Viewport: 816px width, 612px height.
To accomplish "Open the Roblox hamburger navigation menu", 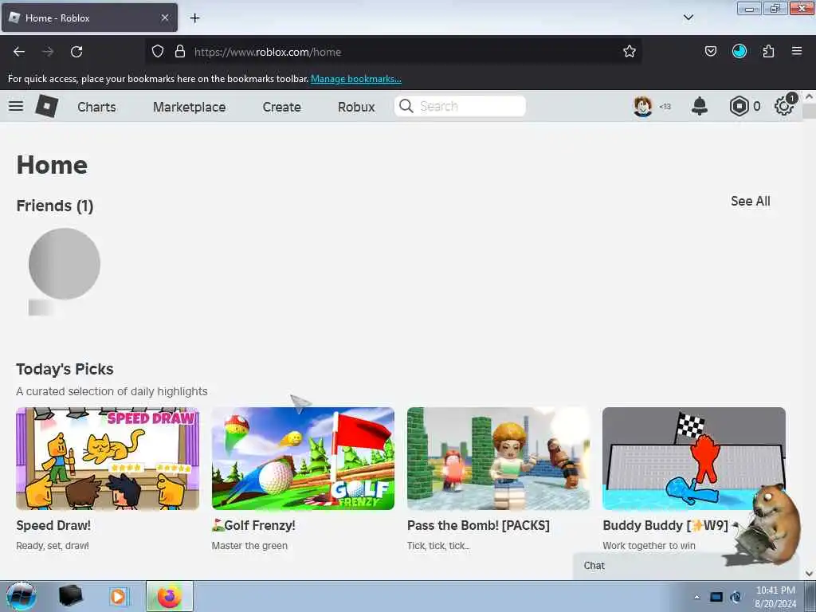I will [16, 106].
